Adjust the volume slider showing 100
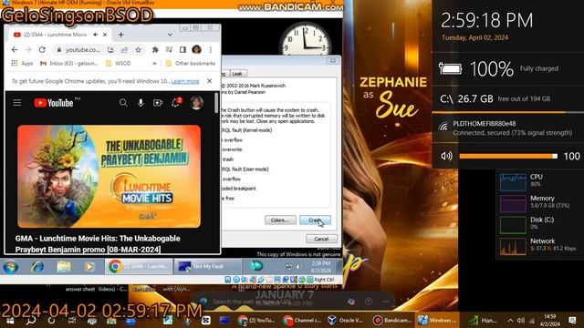Screen dimensions: 584x328 [x=508, y=156]
